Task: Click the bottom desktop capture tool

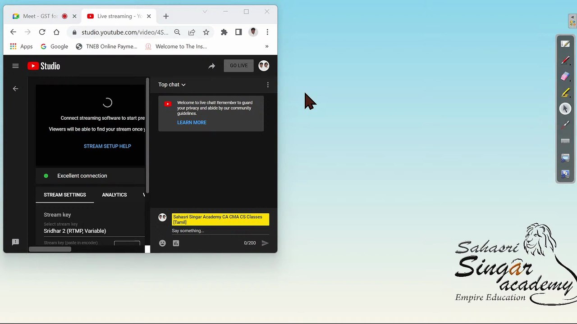Action: 565,174
